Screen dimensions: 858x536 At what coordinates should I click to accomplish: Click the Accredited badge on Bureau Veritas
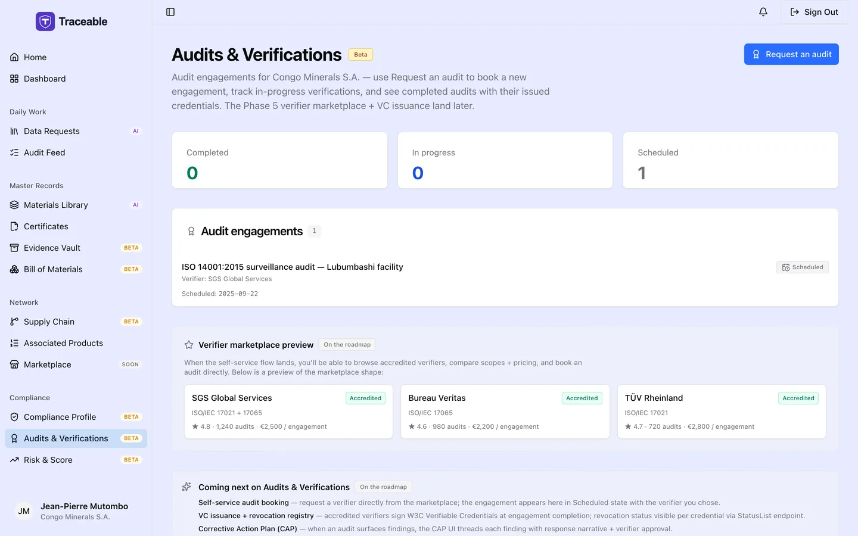(x=582, y=398)
